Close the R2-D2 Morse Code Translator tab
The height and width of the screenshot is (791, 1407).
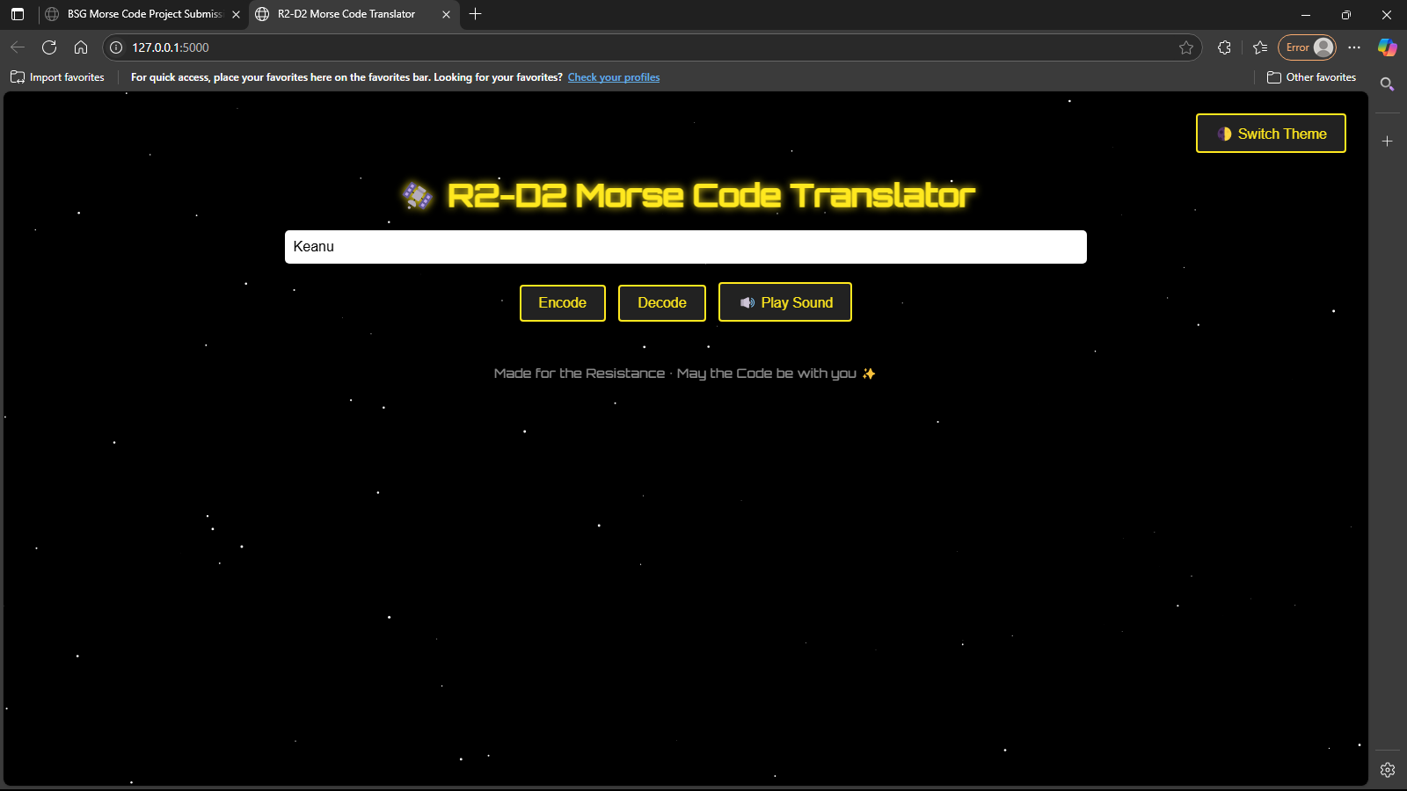tap(446, 14)
